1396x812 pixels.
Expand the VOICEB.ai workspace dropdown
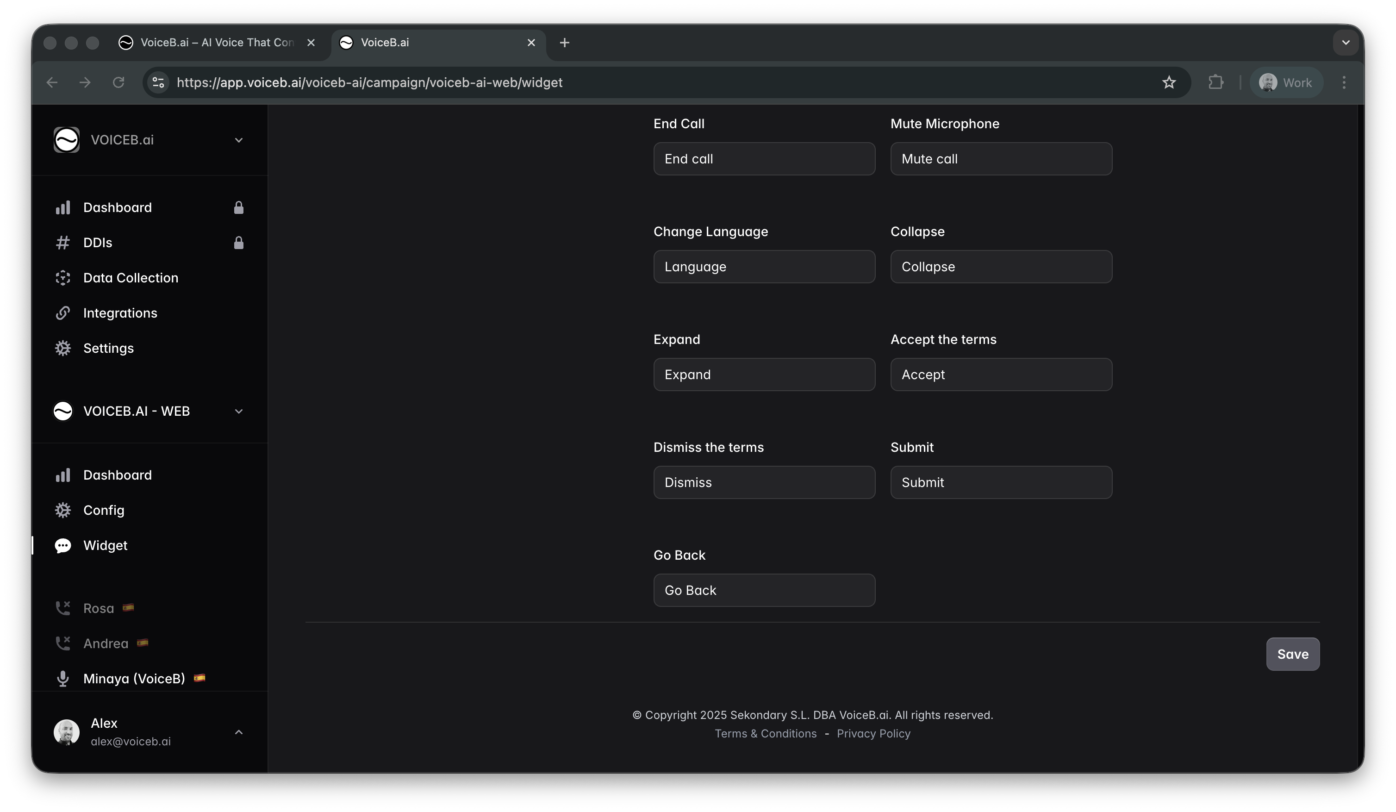[x=239, y=140]
